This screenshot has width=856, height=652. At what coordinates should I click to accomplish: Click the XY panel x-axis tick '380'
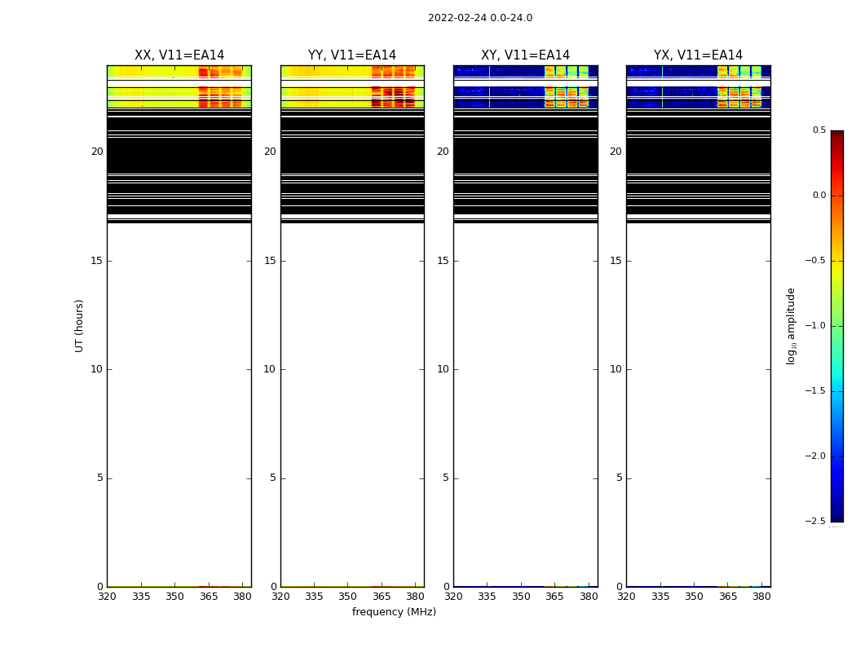pos(589,597)
